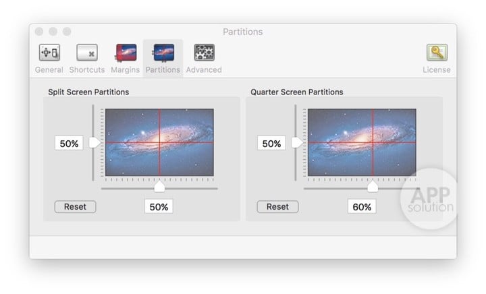Viewport: 486px width, 294px height.
Task: Click Quarter Screen 60% value field
Action: point(362,207)
